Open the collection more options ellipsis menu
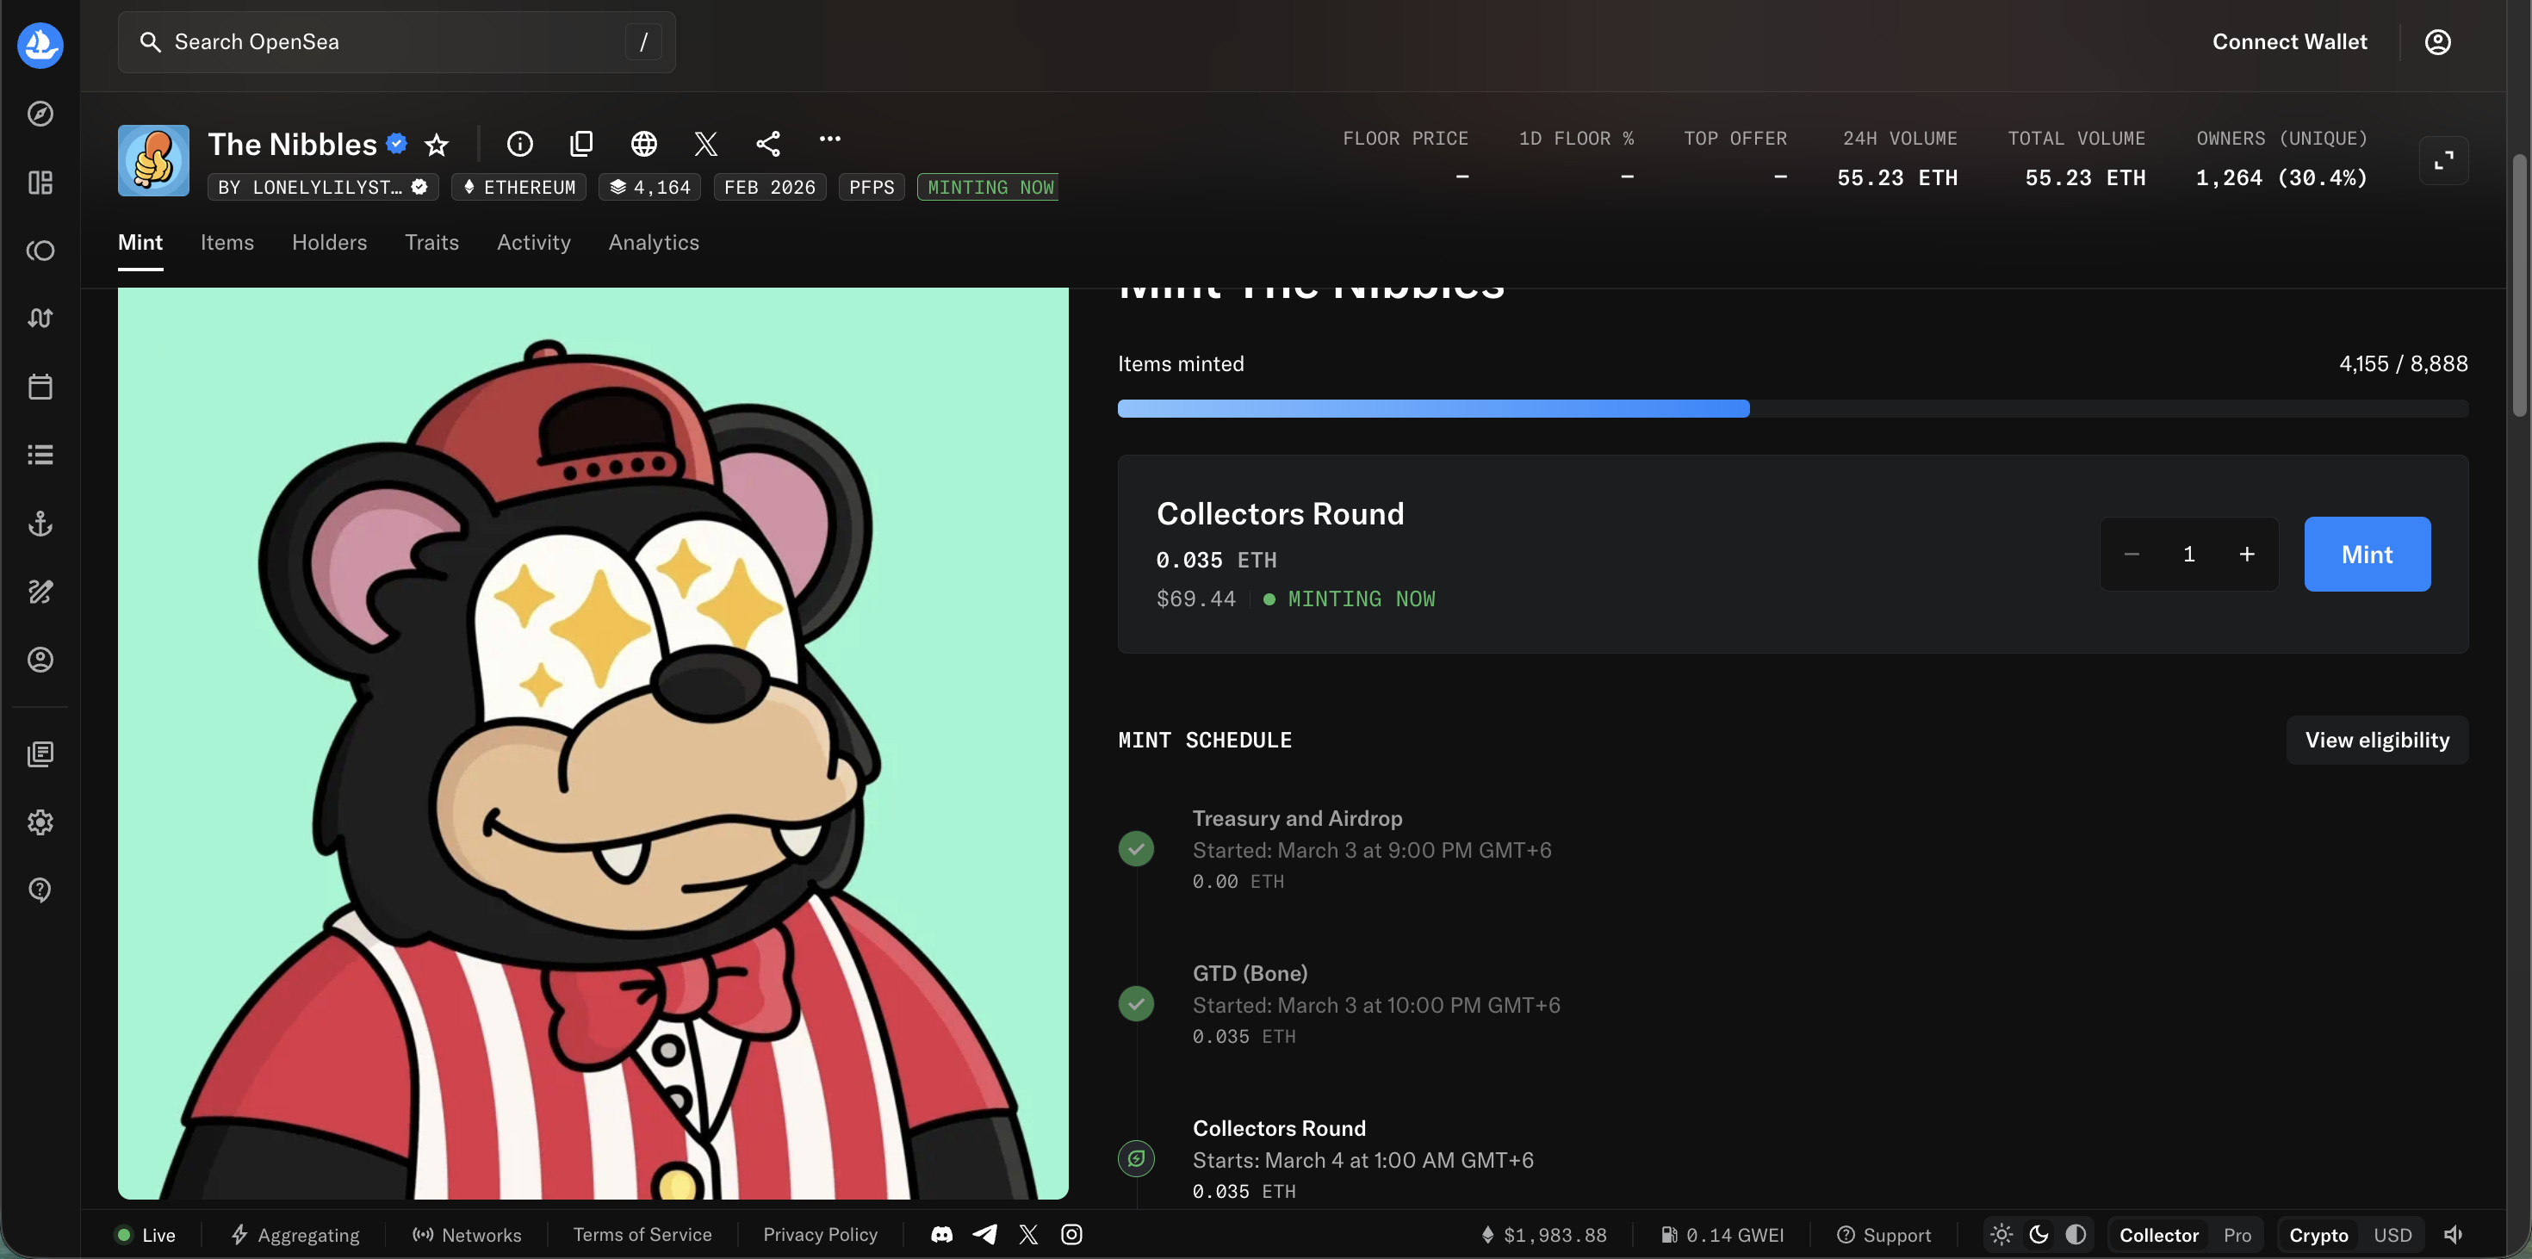 [x=830, y=140]
